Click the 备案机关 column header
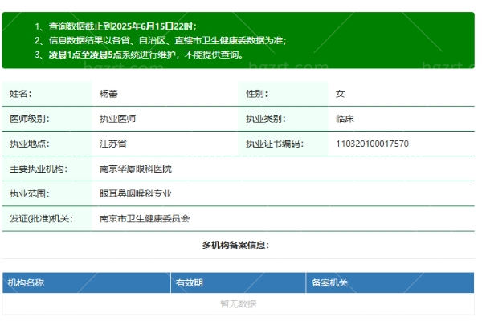This screenshot has height=321, width=482. coord(329,282)
